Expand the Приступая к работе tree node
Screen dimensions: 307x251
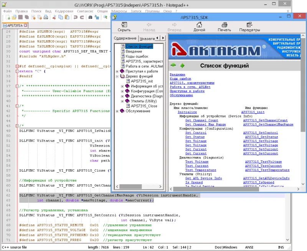pyautogui.click(x=117, y=71)
